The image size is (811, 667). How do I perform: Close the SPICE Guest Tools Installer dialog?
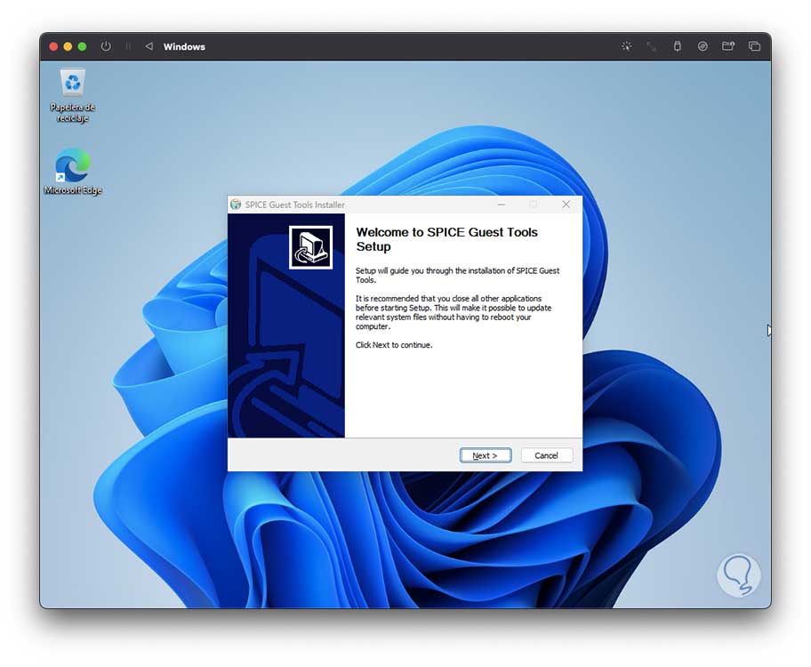566,205
